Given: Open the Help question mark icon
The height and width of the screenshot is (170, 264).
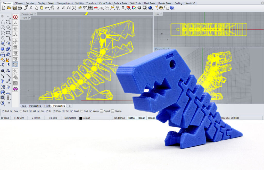Looking at the screenshot, I should tap(172, 8).
